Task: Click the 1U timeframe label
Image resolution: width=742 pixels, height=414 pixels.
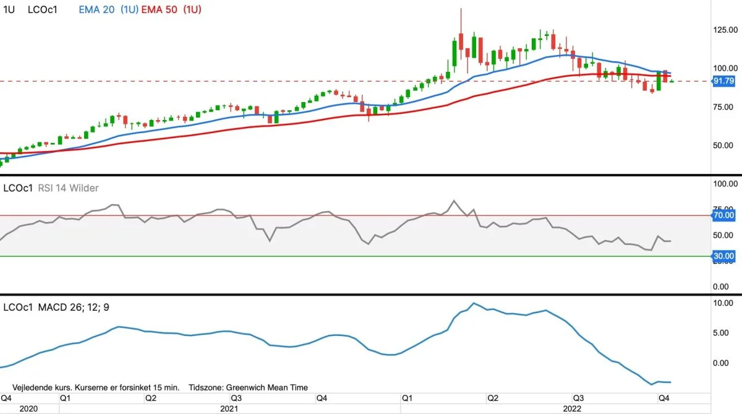Action: pos(10,9)
